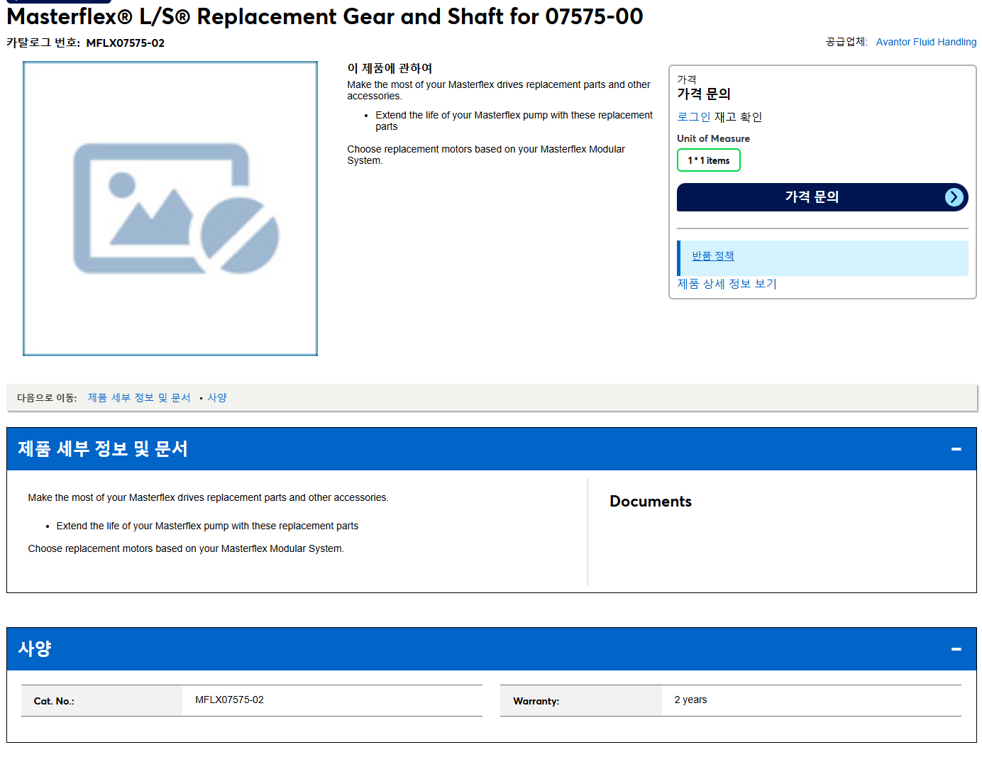Click the placeholder product image
The width and height of the screenshot is (982, 757).
tap(170, 209)
